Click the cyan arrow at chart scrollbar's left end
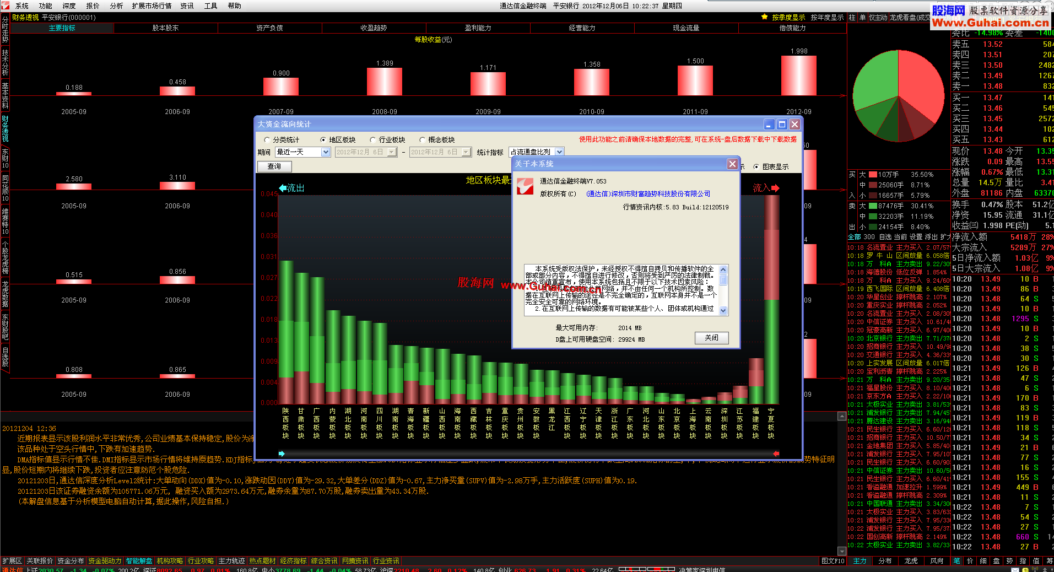Image resolution: width=1054 pixels, height=572 pixels. point(282,454)
